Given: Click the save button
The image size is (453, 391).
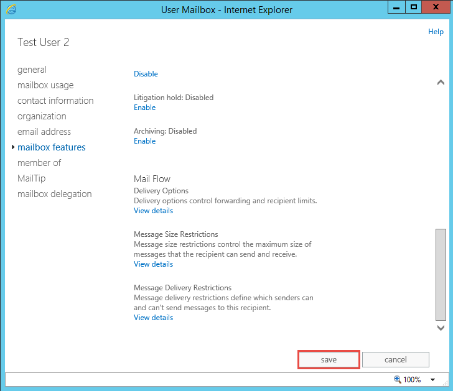Looking at the screenshot, I should point(329,359).
